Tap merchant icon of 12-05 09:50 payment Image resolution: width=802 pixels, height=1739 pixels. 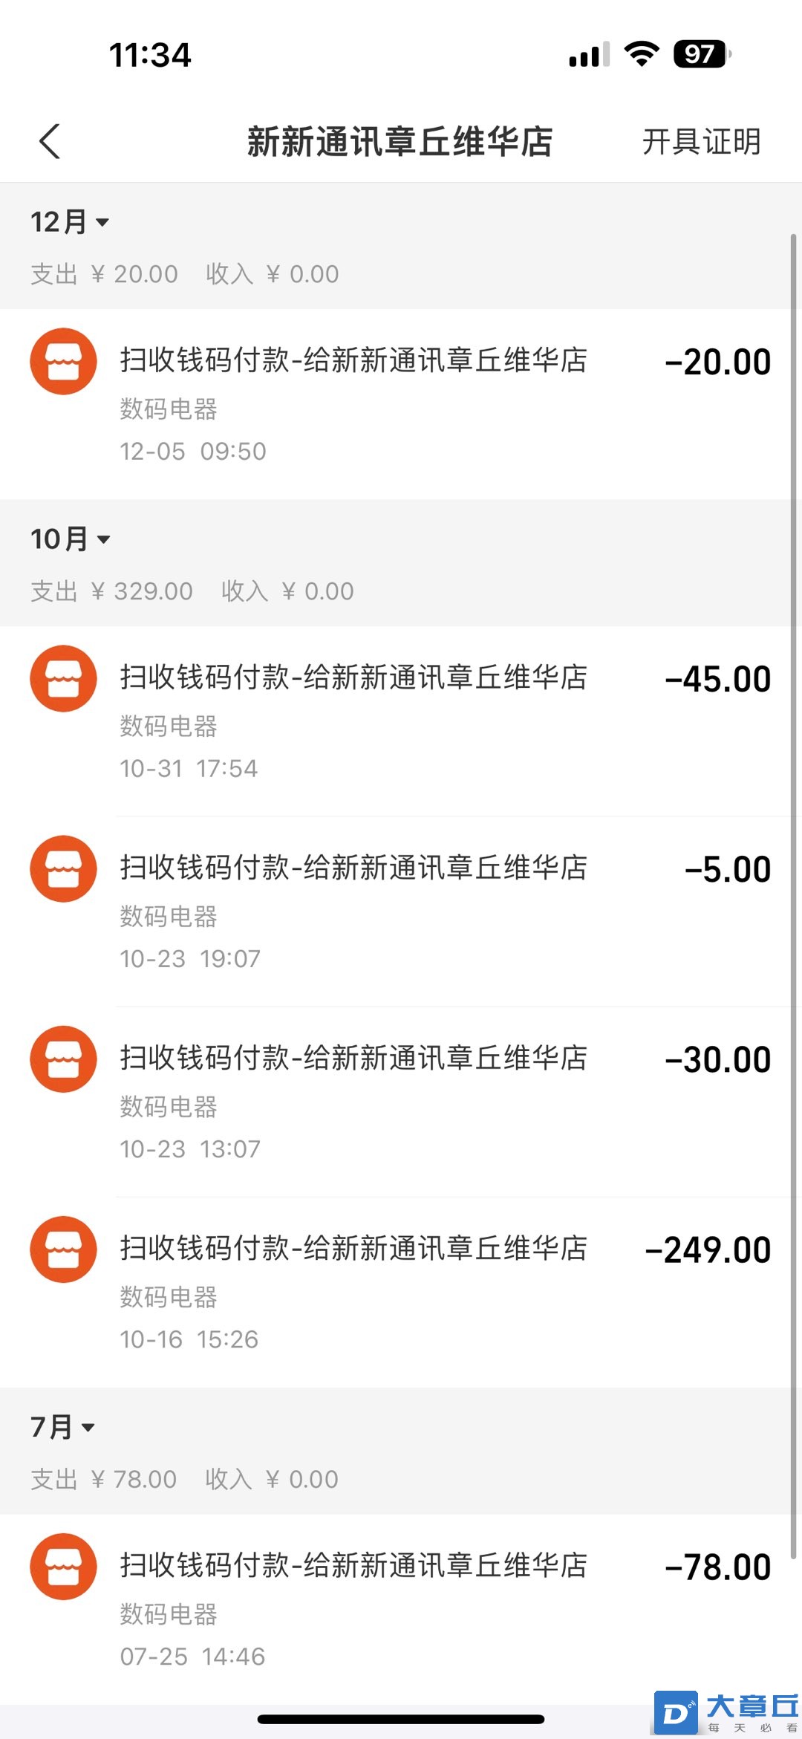pyautogui.click(x=63, y=361)
